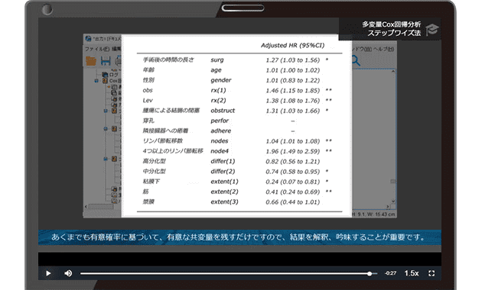Play the video
This screenshot has height=290, width=482.
(48, 273)
